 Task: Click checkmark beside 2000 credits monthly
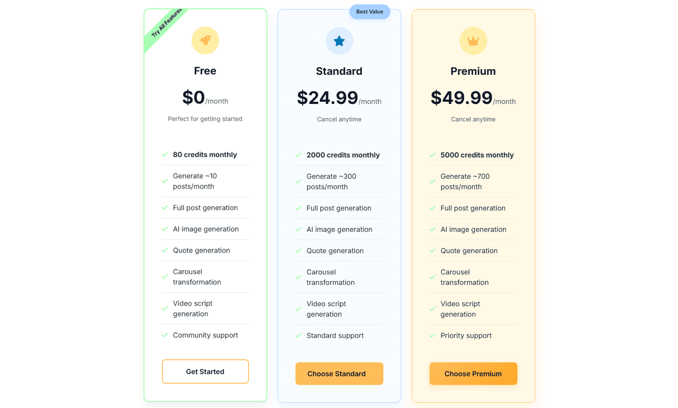coord(299,155)
